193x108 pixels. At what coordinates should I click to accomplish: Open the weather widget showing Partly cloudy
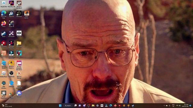coord(7,106)
